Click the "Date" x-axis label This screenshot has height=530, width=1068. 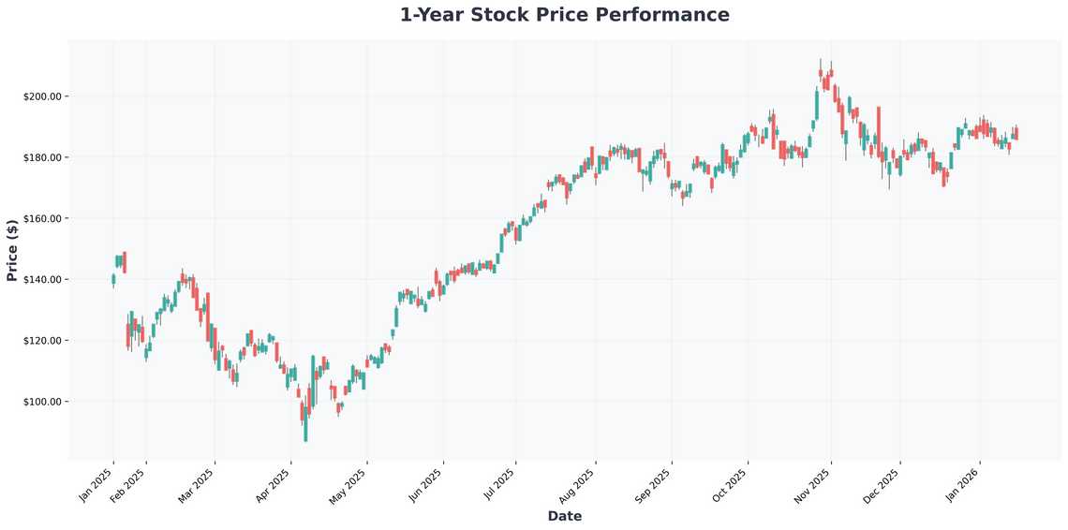(564, 516)
